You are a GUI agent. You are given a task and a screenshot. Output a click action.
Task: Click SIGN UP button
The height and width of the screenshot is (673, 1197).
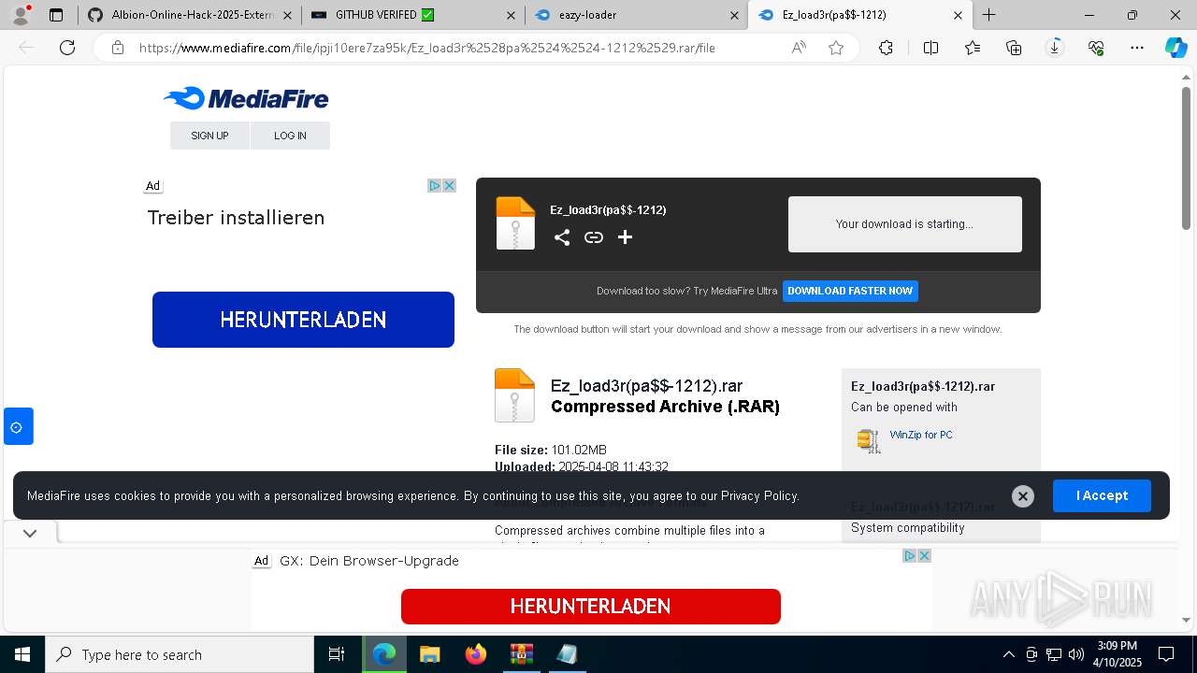(x=209, y=136)
